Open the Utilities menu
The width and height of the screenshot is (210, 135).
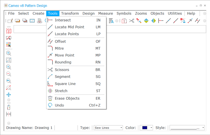[175, 13]
